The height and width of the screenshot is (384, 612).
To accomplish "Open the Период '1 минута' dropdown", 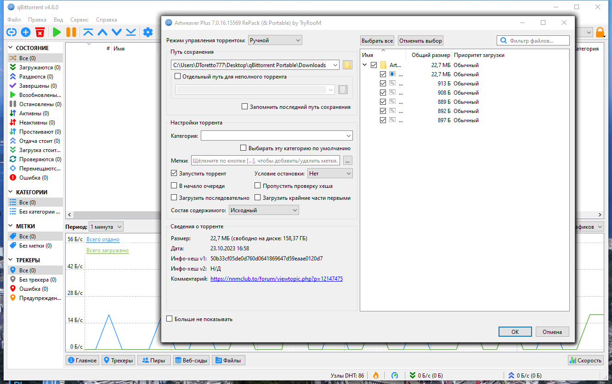I will pos(106,226).
